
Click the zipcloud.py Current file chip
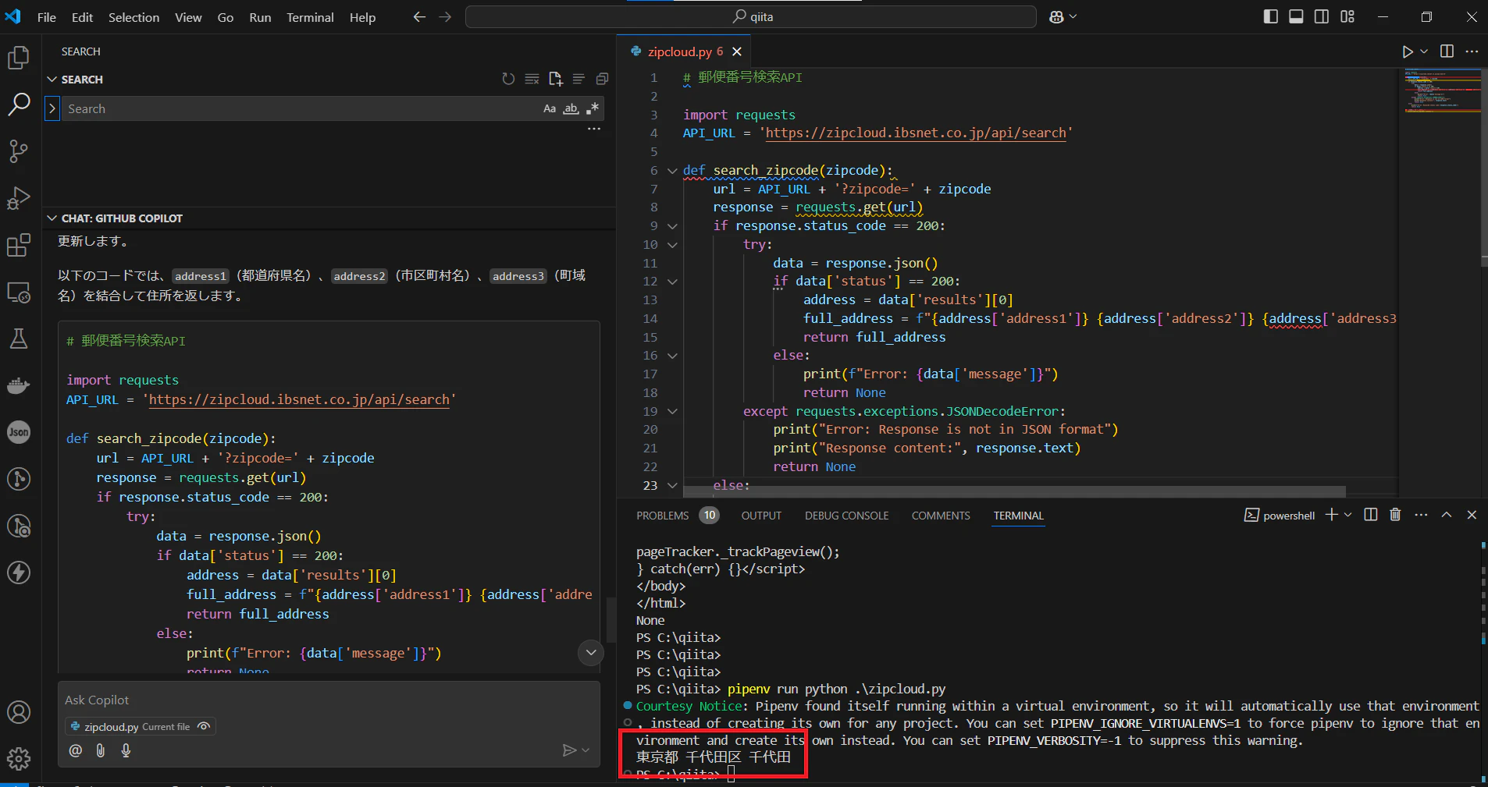pyautogui.click(x=141, y=726)
